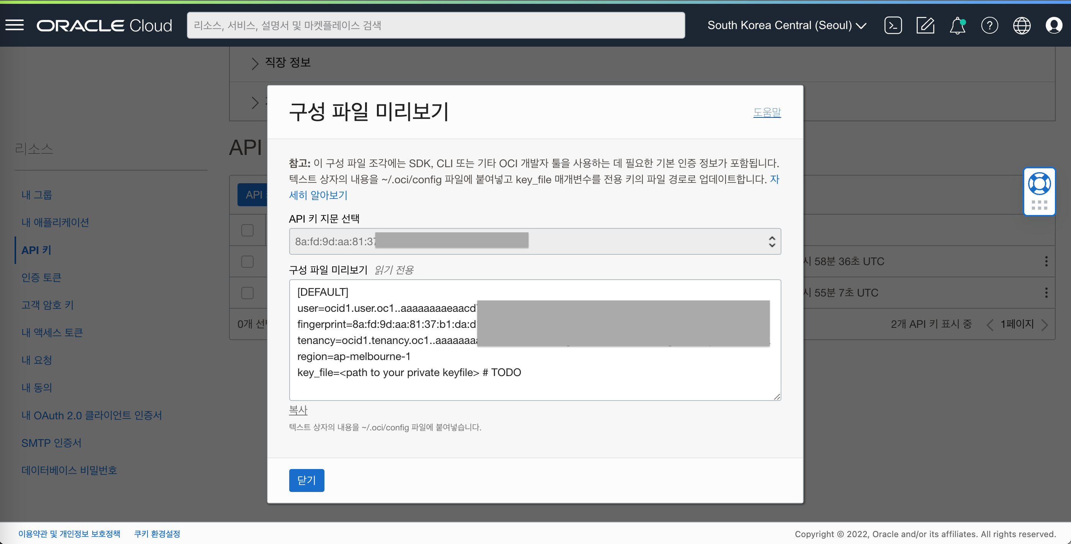Toggle second checkbox in API key list
Screen dimensions: 1071x544
pyautogui.click(x=248, y=292)
